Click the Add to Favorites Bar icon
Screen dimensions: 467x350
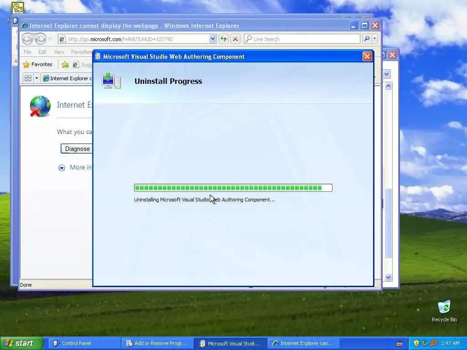tap(65, 64)
